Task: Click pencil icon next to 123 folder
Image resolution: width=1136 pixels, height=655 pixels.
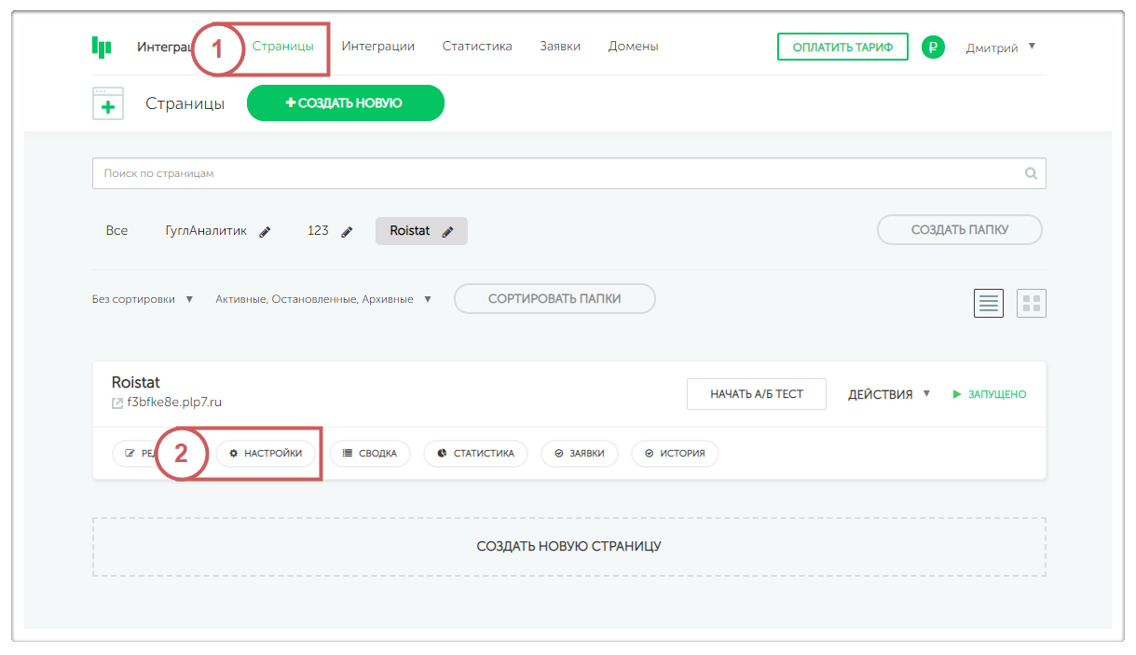Action: click(x=348, y=232)
